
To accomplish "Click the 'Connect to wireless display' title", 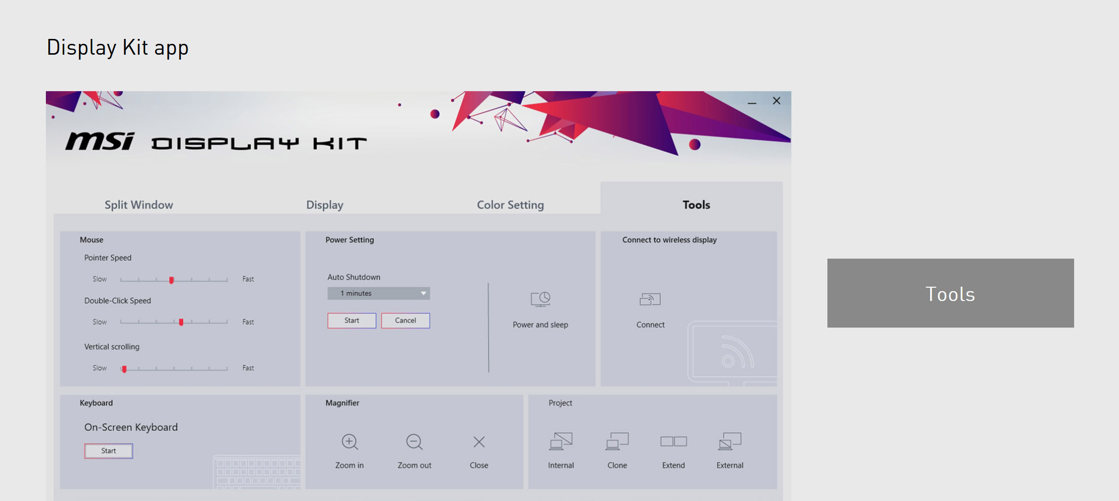I will [x=670, y=240].
